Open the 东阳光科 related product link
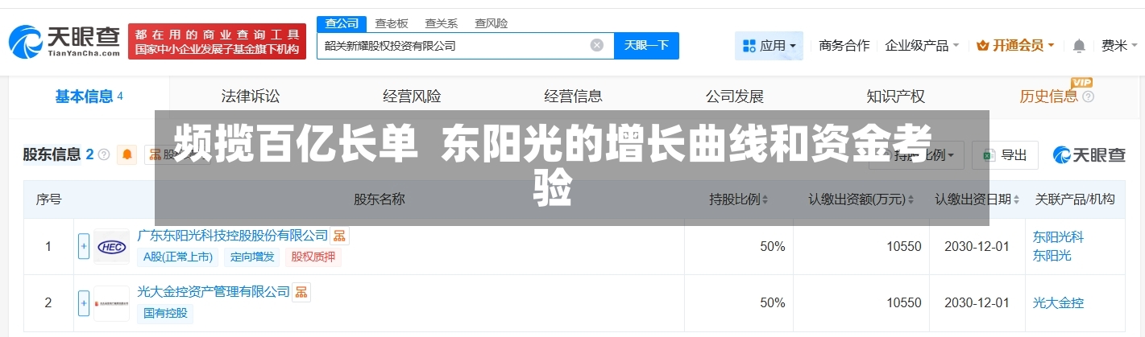The height and width of the screenshot is (337, 1145). pos(1058,237)
